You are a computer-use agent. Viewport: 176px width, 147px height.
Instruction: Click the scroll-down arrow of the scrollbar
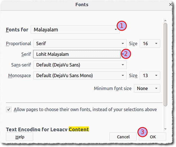coord(165,129)
